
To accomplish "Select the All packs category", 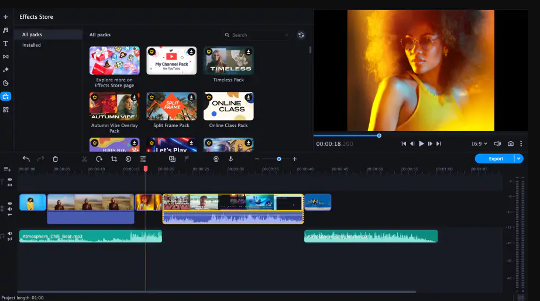I will tap(33, 35).
